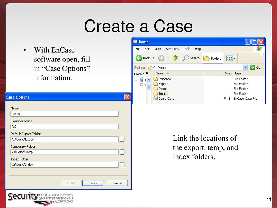The height and width of the screenshot is (208, 277).
Task: Select the Temp folder icon
Action: pos(156,93)
